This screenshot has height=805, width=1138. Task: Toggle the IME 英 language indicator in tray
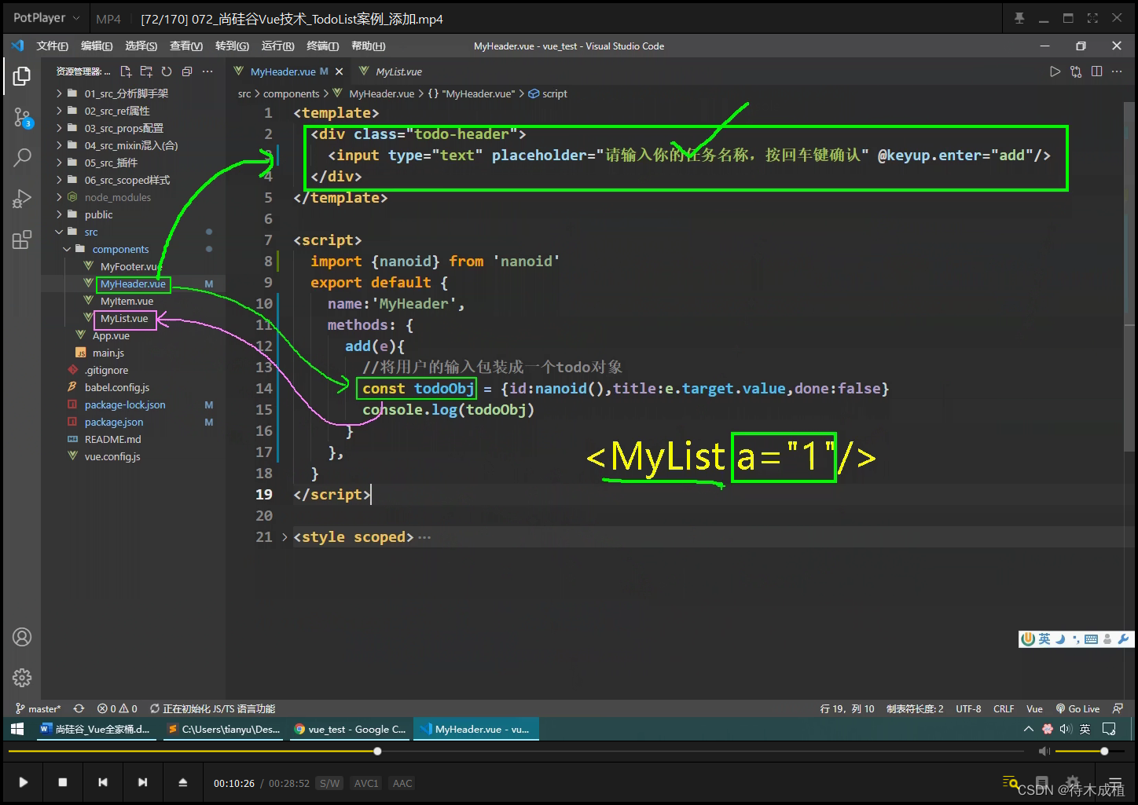click(x=1085, y=729)
